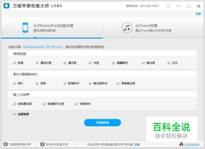The height and width of the screenshot is (149, 205).
Task: Click the blue Apple app logo icon
Action: click(7, 6)
